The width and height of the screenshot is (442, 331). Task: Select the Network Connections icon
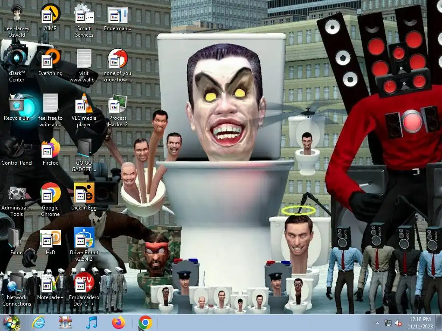click(17, 289)
